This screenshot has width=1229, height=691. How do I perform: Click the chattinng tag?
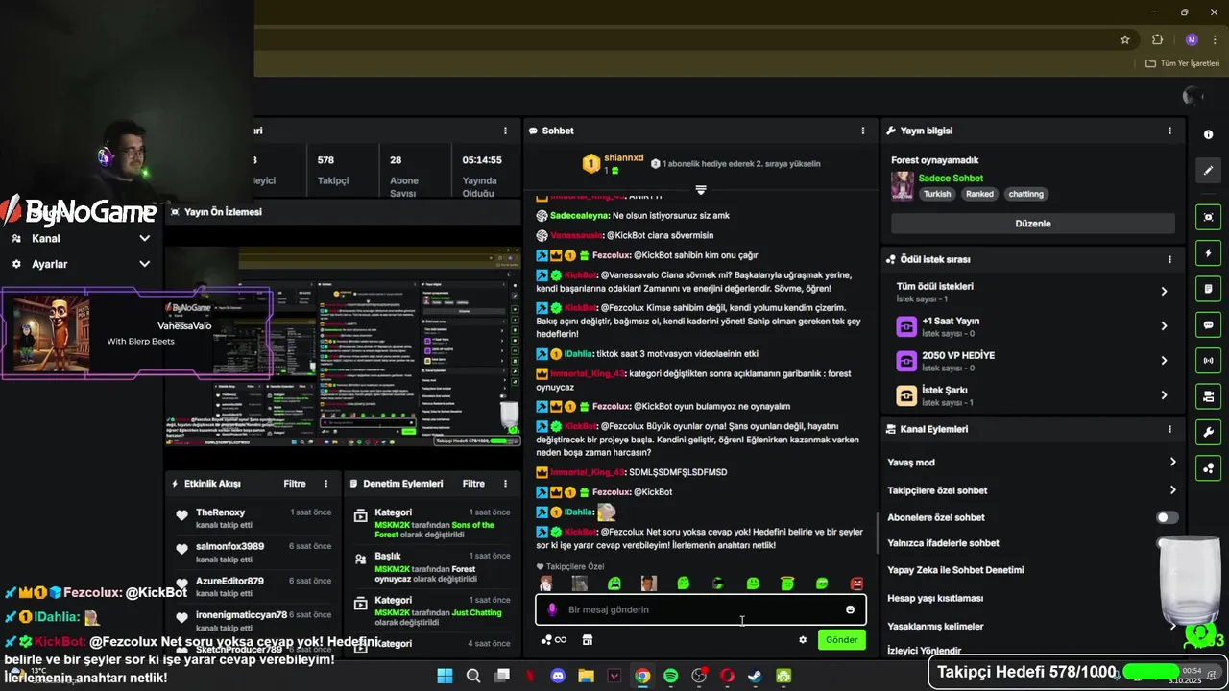(x=1025, y=194)
